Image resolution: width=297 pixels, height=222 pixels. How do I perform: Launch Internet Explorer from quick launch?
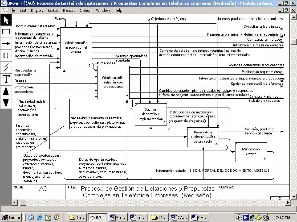pyautogui.click(x=39, y=217)
